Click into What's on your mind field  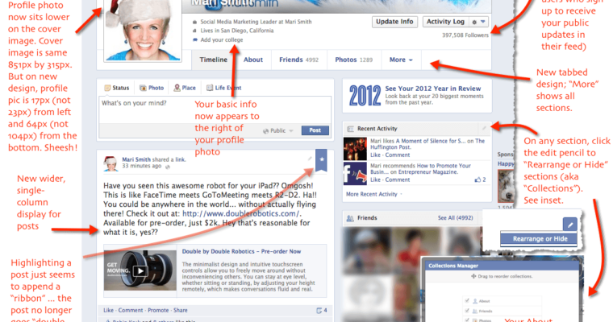(x=215, y=109)
